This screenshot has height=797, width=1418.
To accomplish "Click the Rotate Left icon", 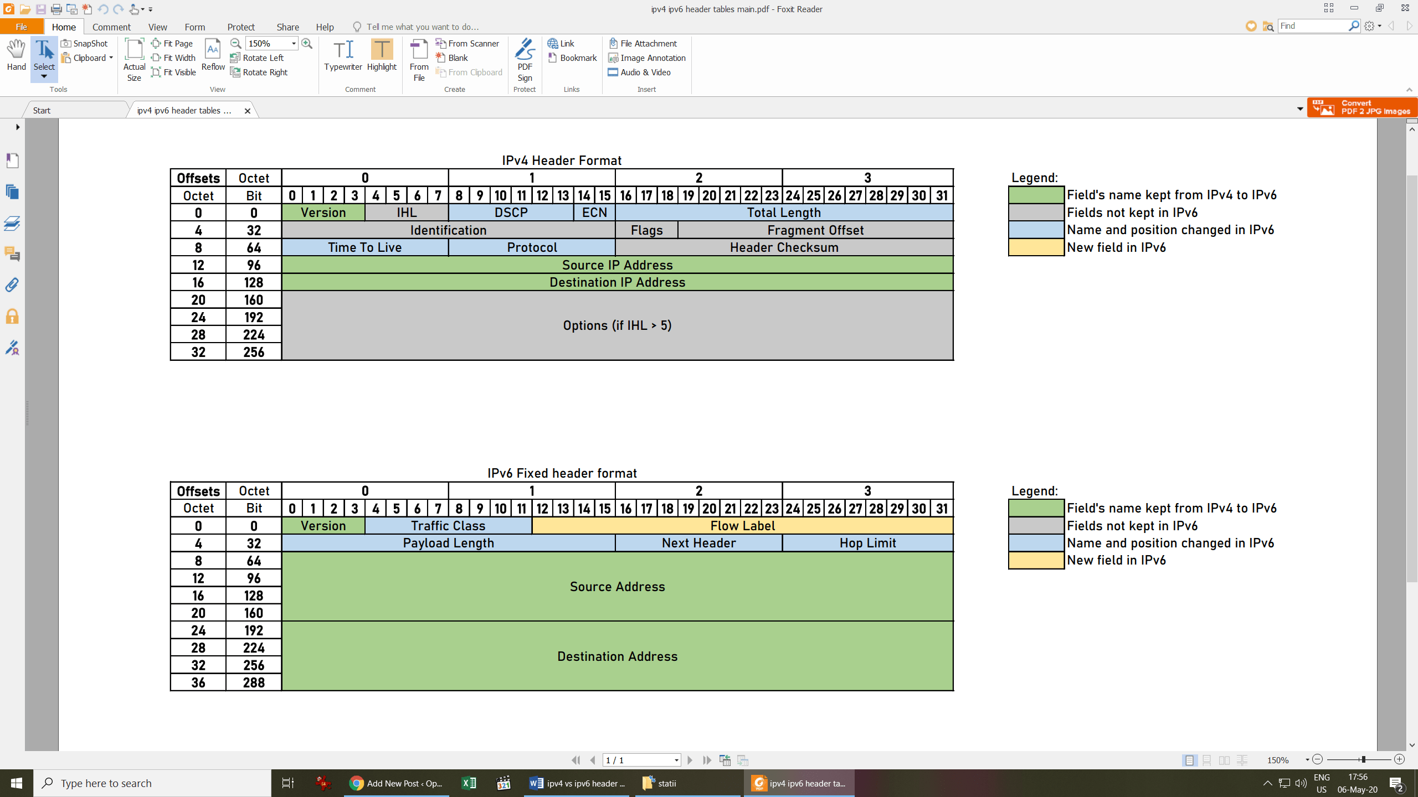I will [235, 58].
